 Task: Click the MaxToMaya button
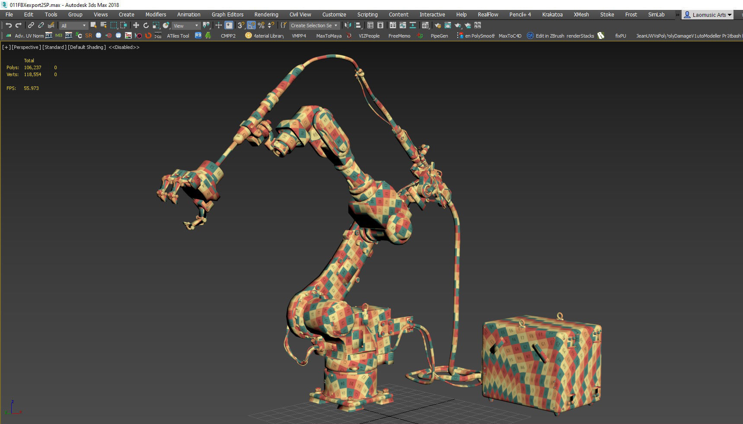(x=329, y=36)
